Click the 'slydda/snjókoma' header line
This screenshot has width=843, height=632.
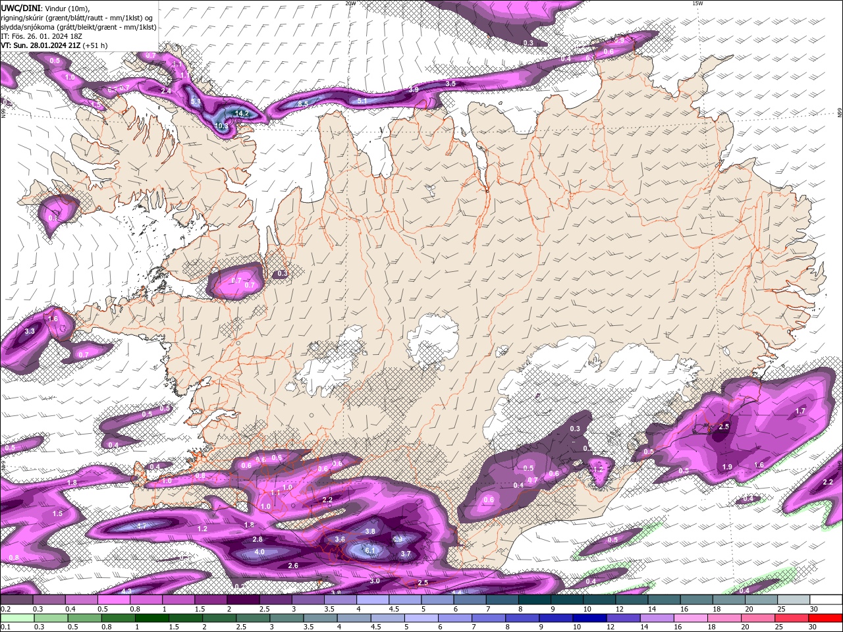[79, 27]
